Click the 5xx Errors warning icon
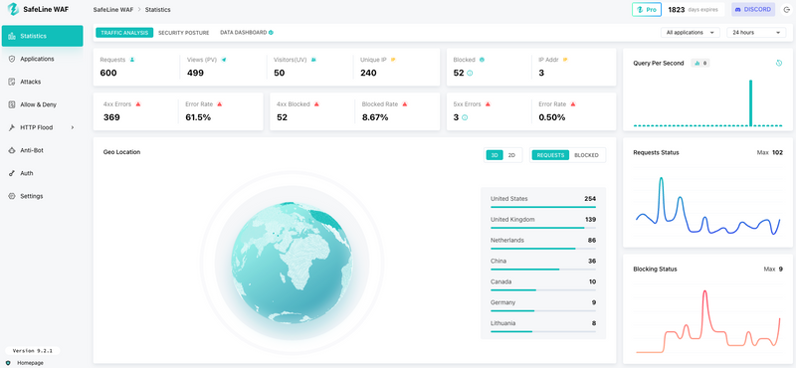Screen dimensions: 796x368 point(488,104)
